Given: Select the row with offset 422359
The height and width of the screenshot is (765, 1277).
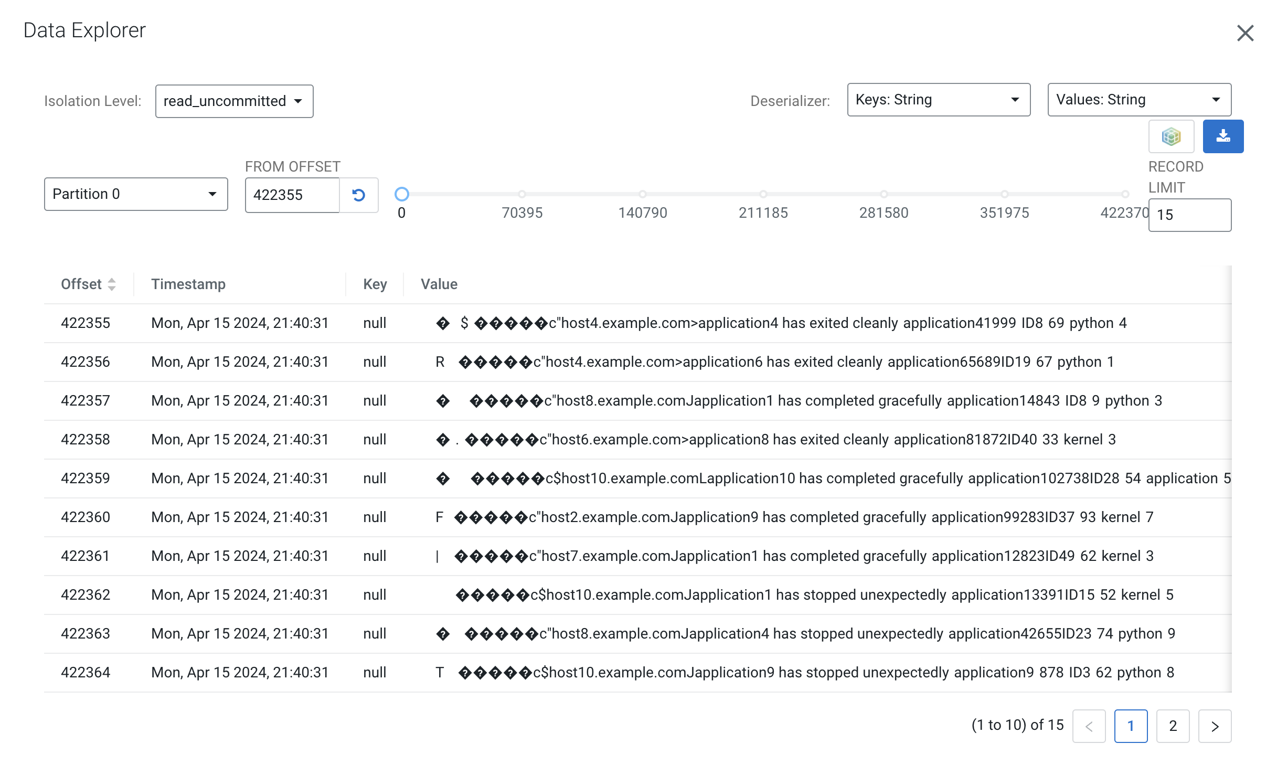Looking at the screenshot, I should pos(86,479).
